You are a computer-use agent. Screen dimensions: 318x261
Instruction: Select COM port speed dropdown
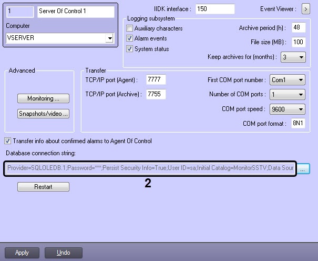287,109
